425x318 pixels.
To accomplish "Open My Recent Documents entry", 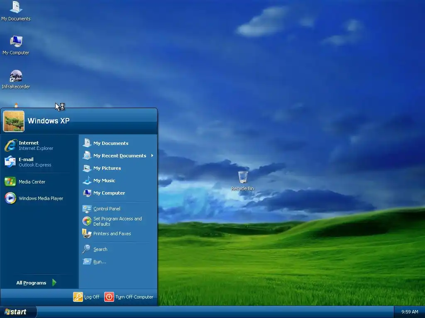I will [x=118, y=156].
